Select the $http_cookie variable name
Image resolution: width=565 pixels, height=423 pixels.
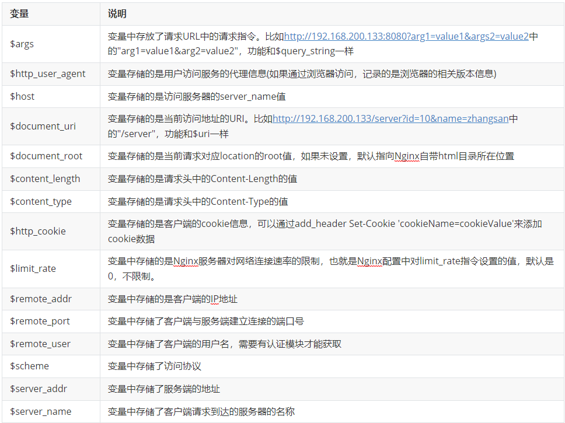click(38, 231)
